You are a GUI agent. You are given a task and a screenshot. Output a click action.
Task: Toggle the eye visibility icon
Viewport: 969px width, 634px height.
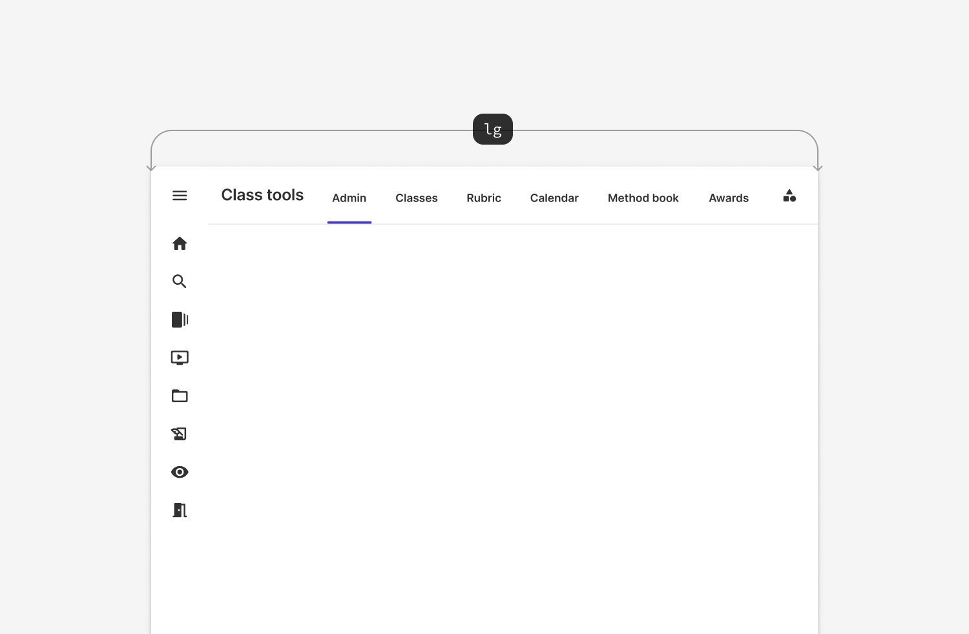(180, 472)
